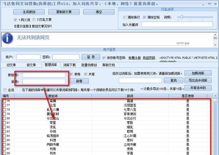Toggle the 1.同义词 checkbox
The width and height of the screenshot is (219, 155).
coord(15,20)
